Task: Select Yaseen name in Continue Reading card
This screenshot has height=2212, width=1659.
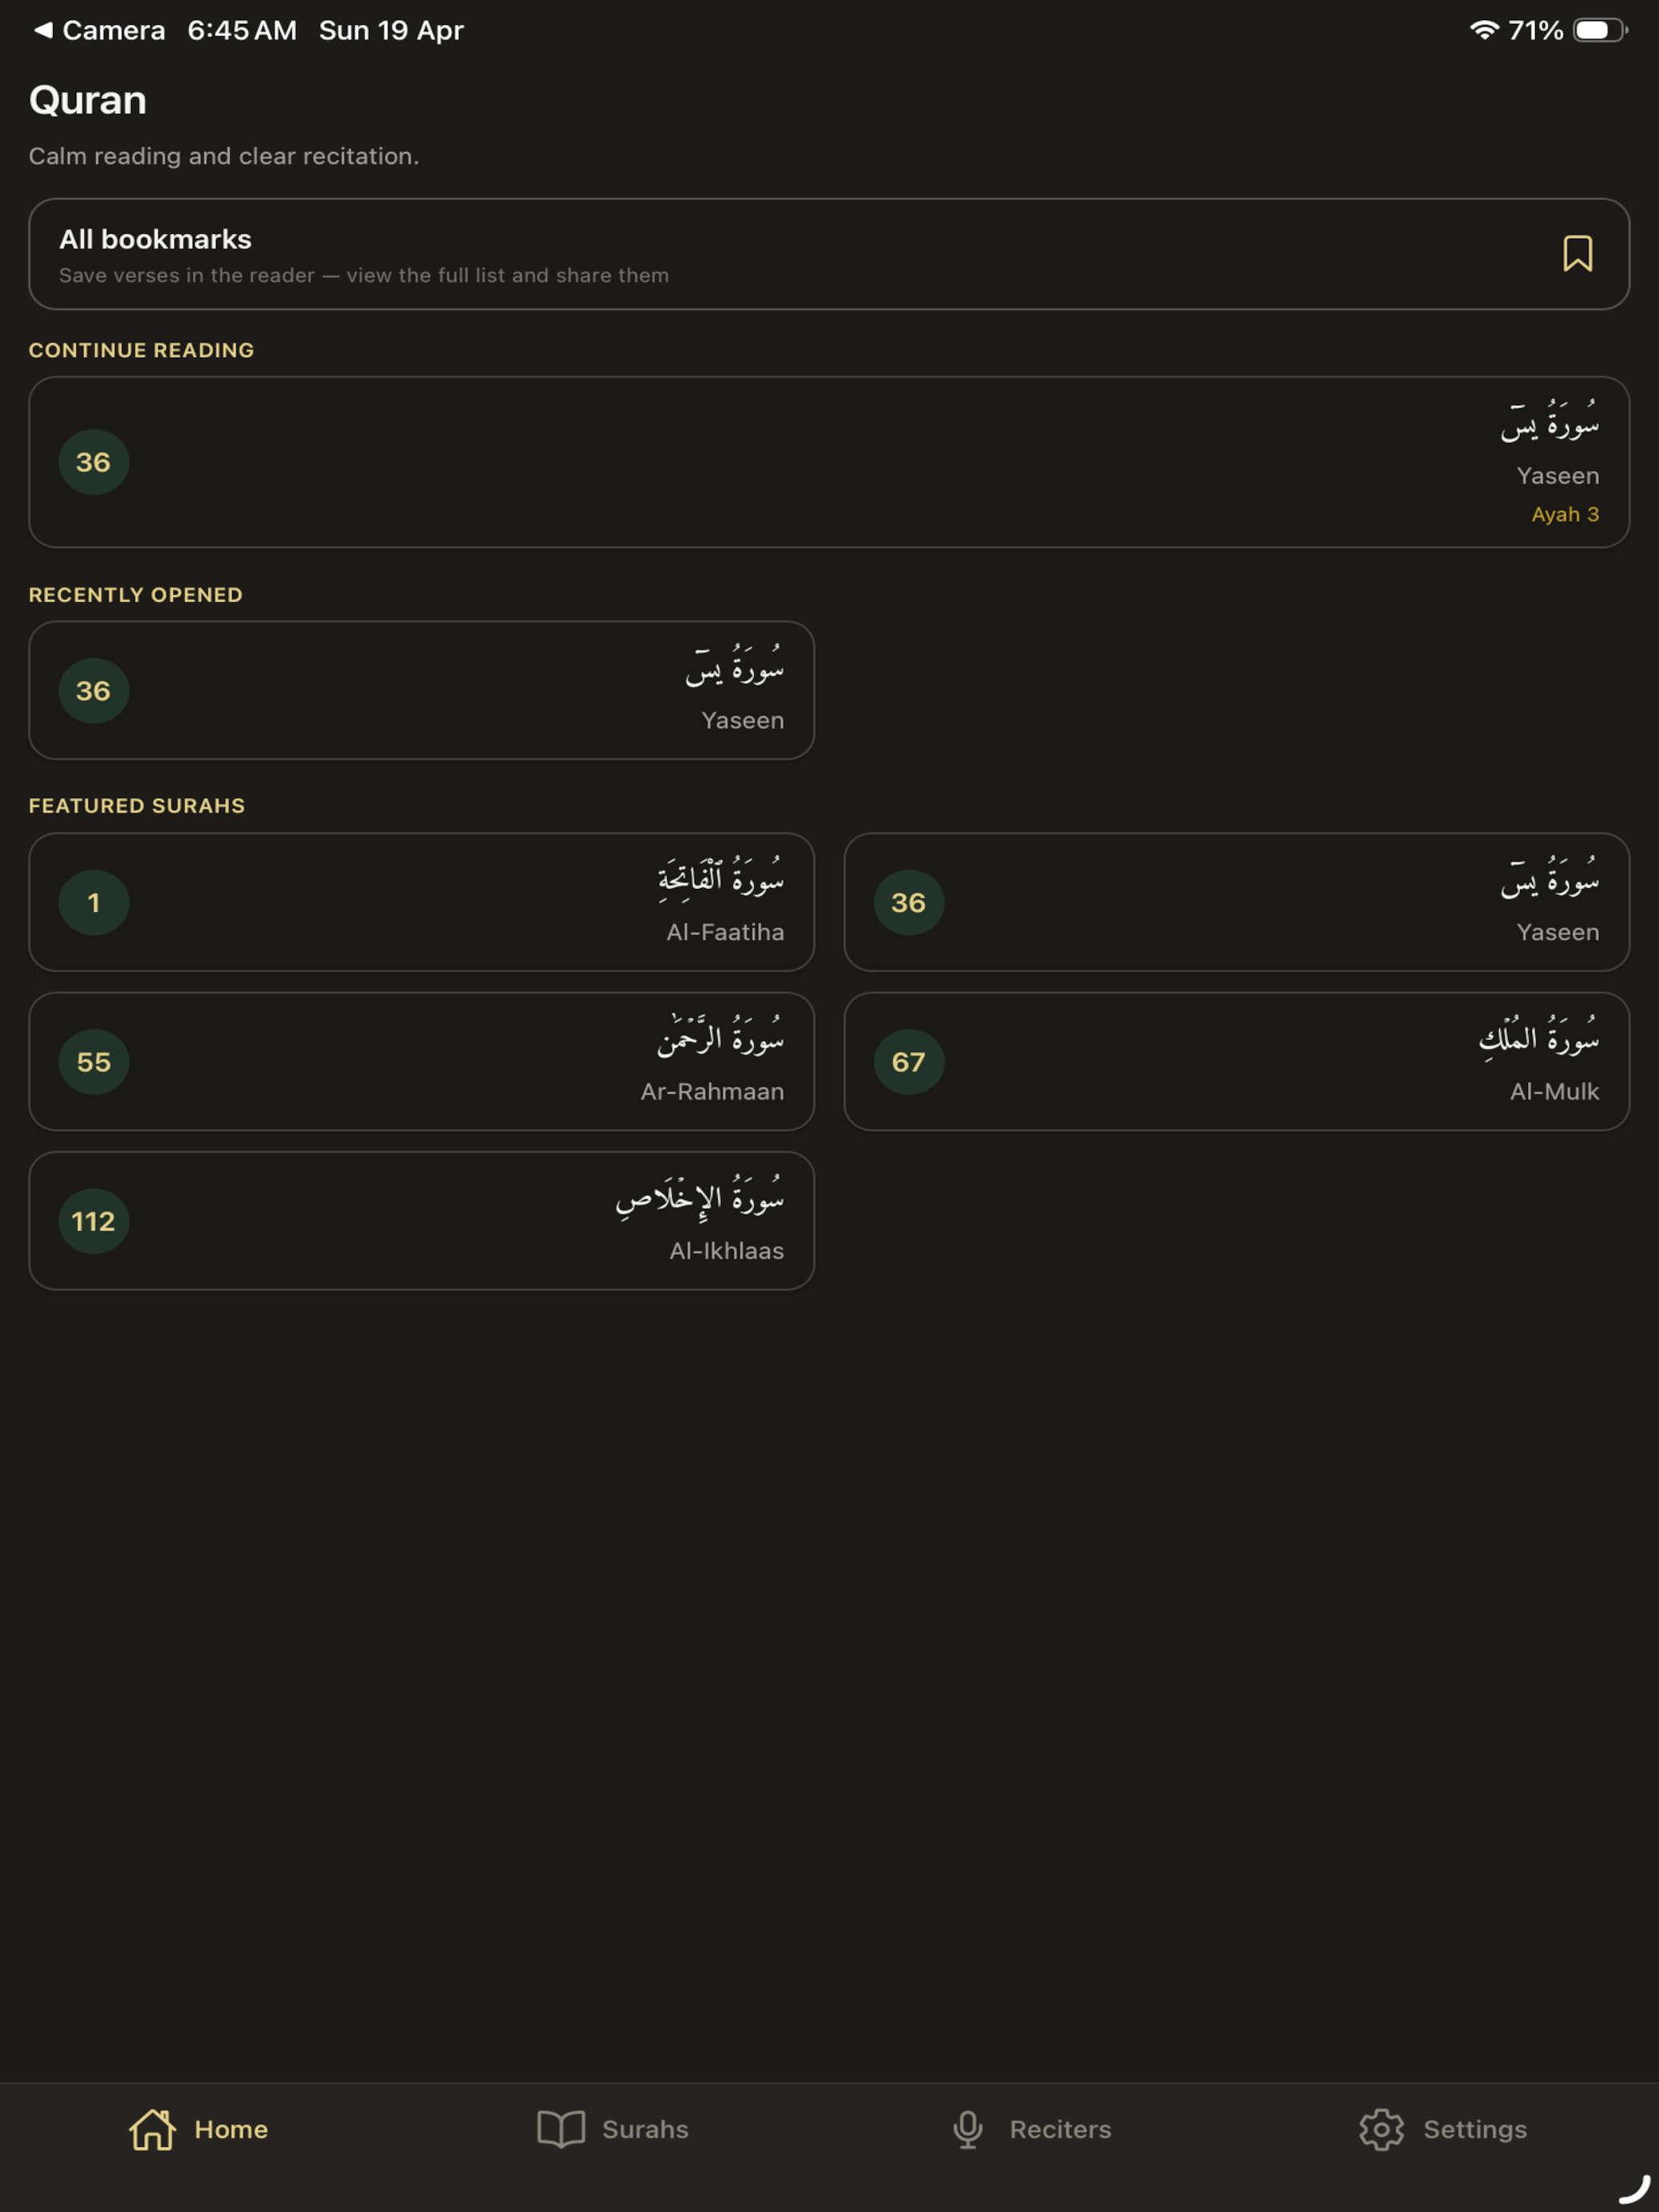Action: (x=1557, y=476)
